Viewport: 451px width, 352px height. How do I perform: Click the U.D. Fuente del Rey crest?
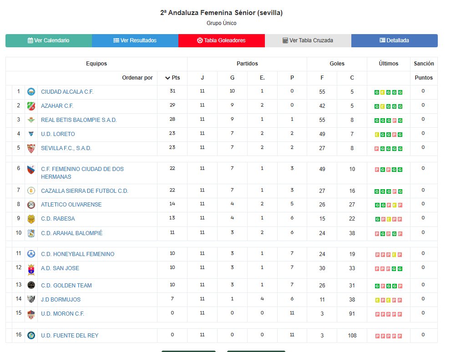[x=31, y=335]
